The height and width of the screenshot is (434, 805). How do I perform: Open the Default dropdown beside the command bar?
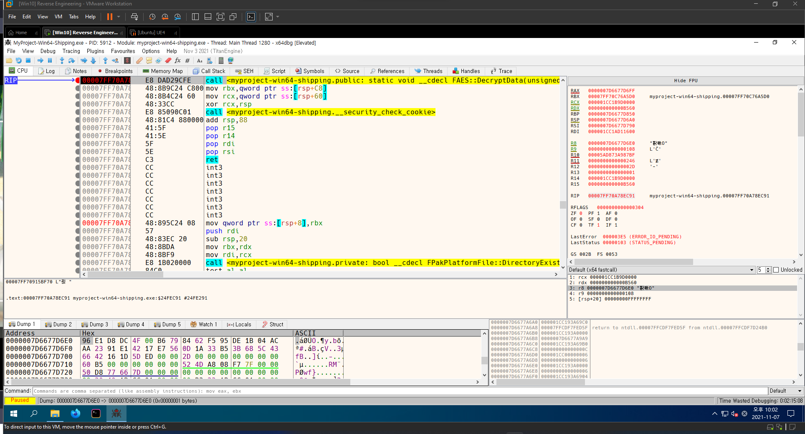pyautogui.click(x=785, y=391)
